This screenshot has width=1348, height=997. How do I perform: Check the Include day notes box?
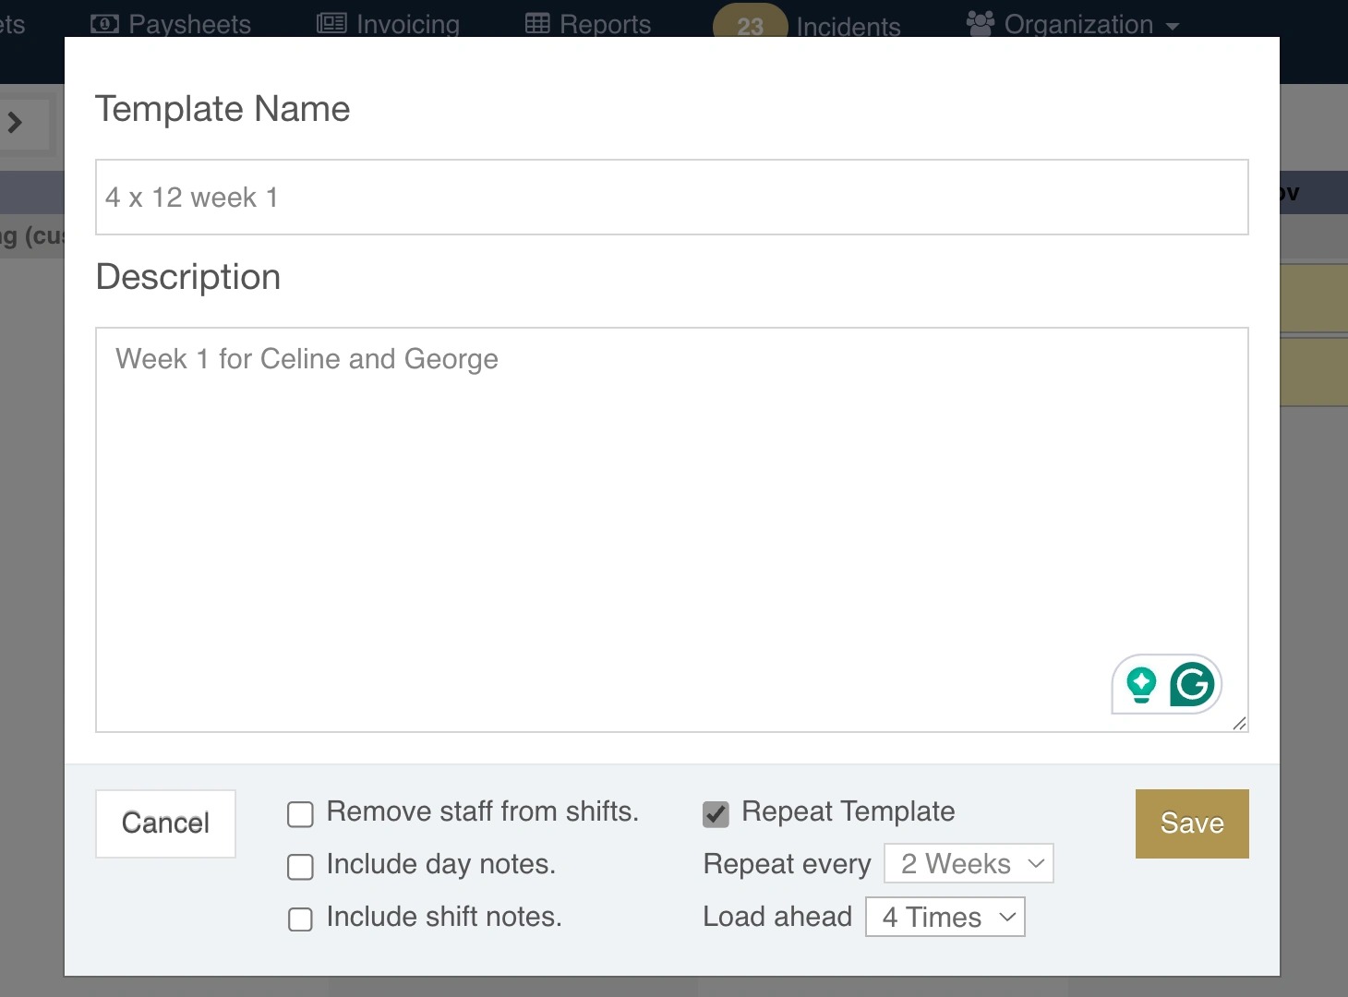300,867
